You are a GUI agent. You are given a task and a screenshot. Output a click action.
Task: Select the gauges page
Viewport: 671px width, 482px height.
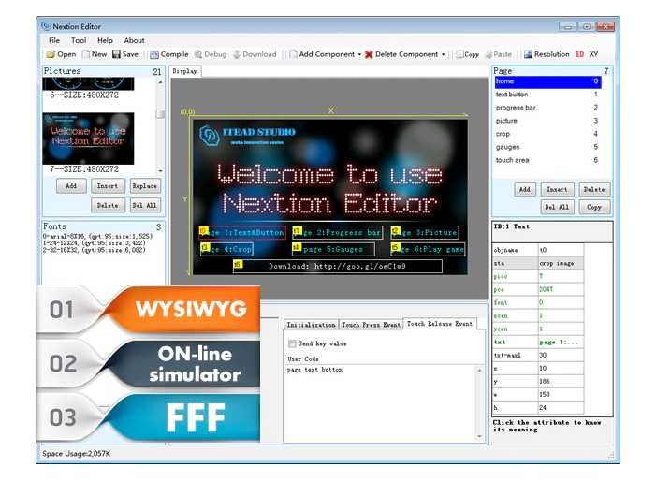547,147
